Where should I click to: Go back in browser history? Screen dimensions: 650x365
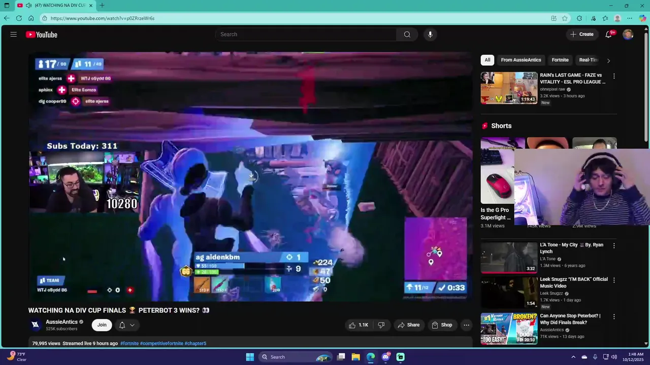coord(7,18)
